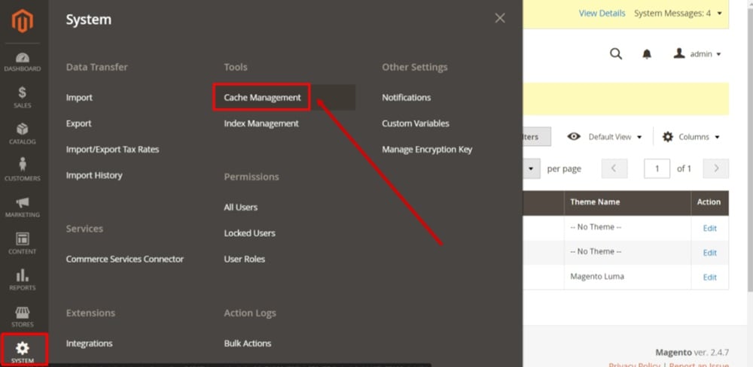Image resolution: width=753 pixels, height=367 pixels.
Task: Select Export under Data Transfer
Action: (79, 123)
